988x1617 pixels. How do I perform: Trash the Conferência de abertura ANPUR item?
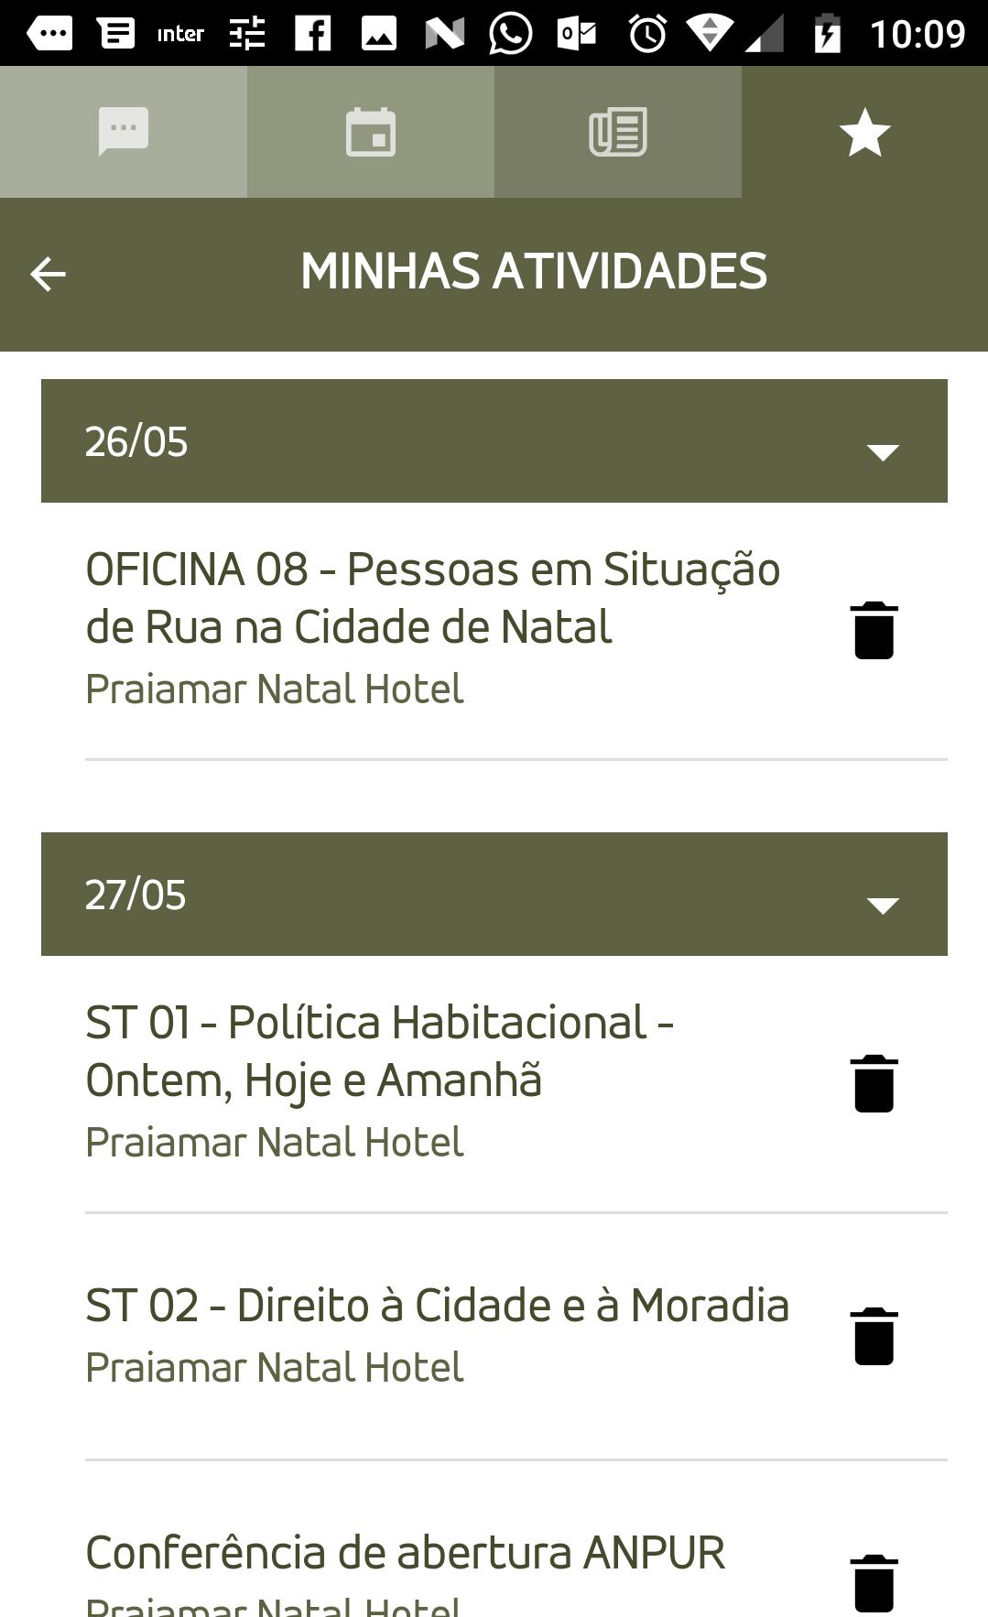point(874,1582)
